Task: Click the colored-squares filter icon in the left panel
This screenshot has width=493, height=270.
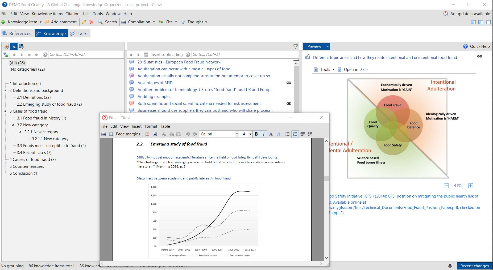Action: pyautogui.click(x=21, y=46)
